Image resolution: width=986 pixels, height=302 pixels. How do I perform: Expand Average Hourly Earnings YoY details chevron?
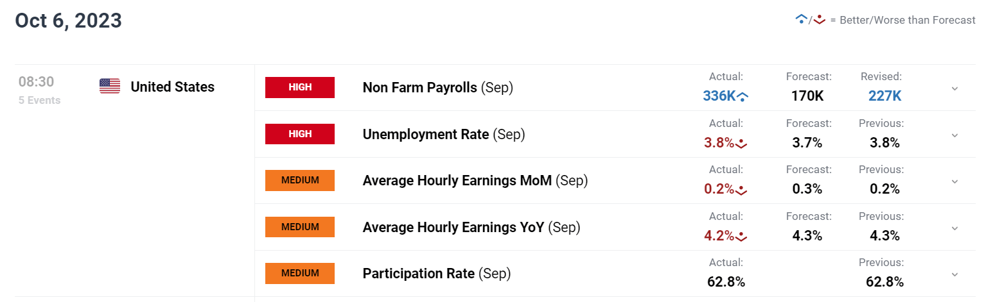tap(955, 228)
